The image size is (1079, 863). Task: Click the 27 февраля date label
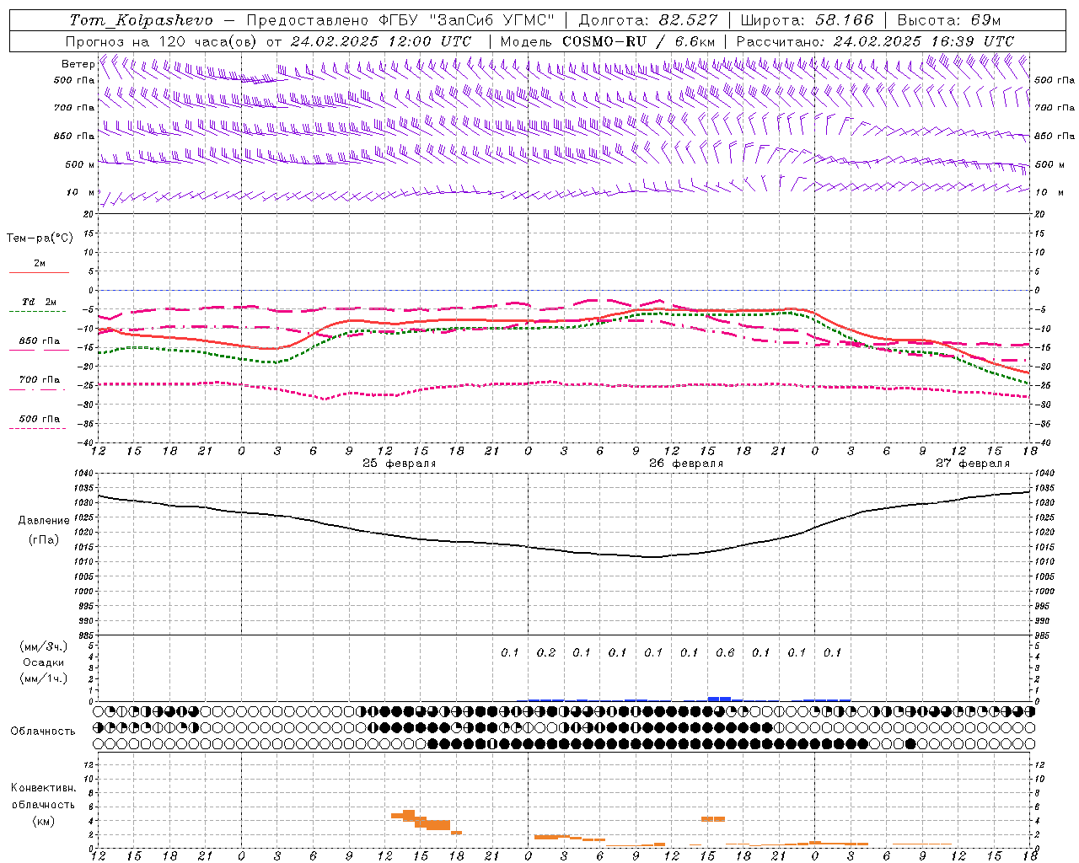tap(973, 464)
